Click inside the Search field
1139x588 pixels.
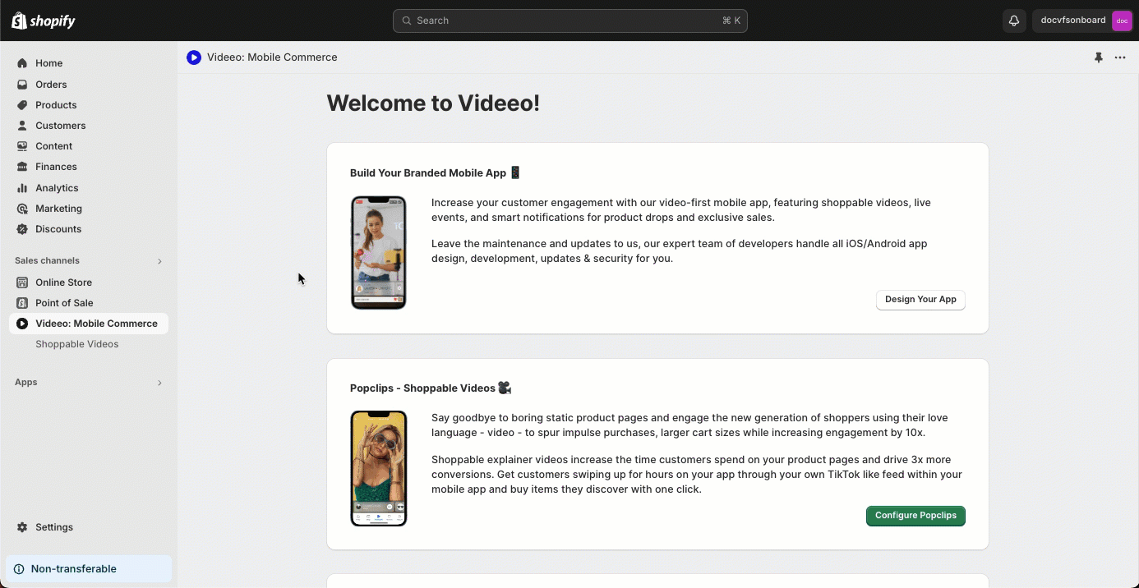coord(569,21)
